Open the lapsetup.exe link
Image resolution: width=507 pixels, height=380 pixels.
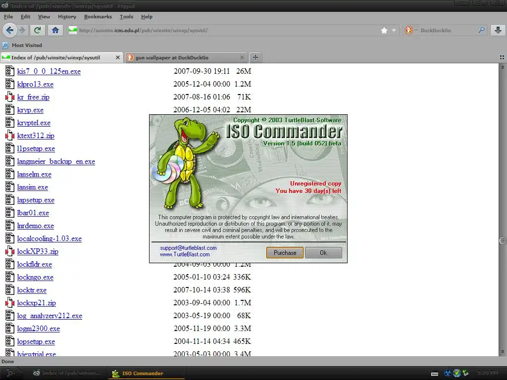[x=36, y=200]
